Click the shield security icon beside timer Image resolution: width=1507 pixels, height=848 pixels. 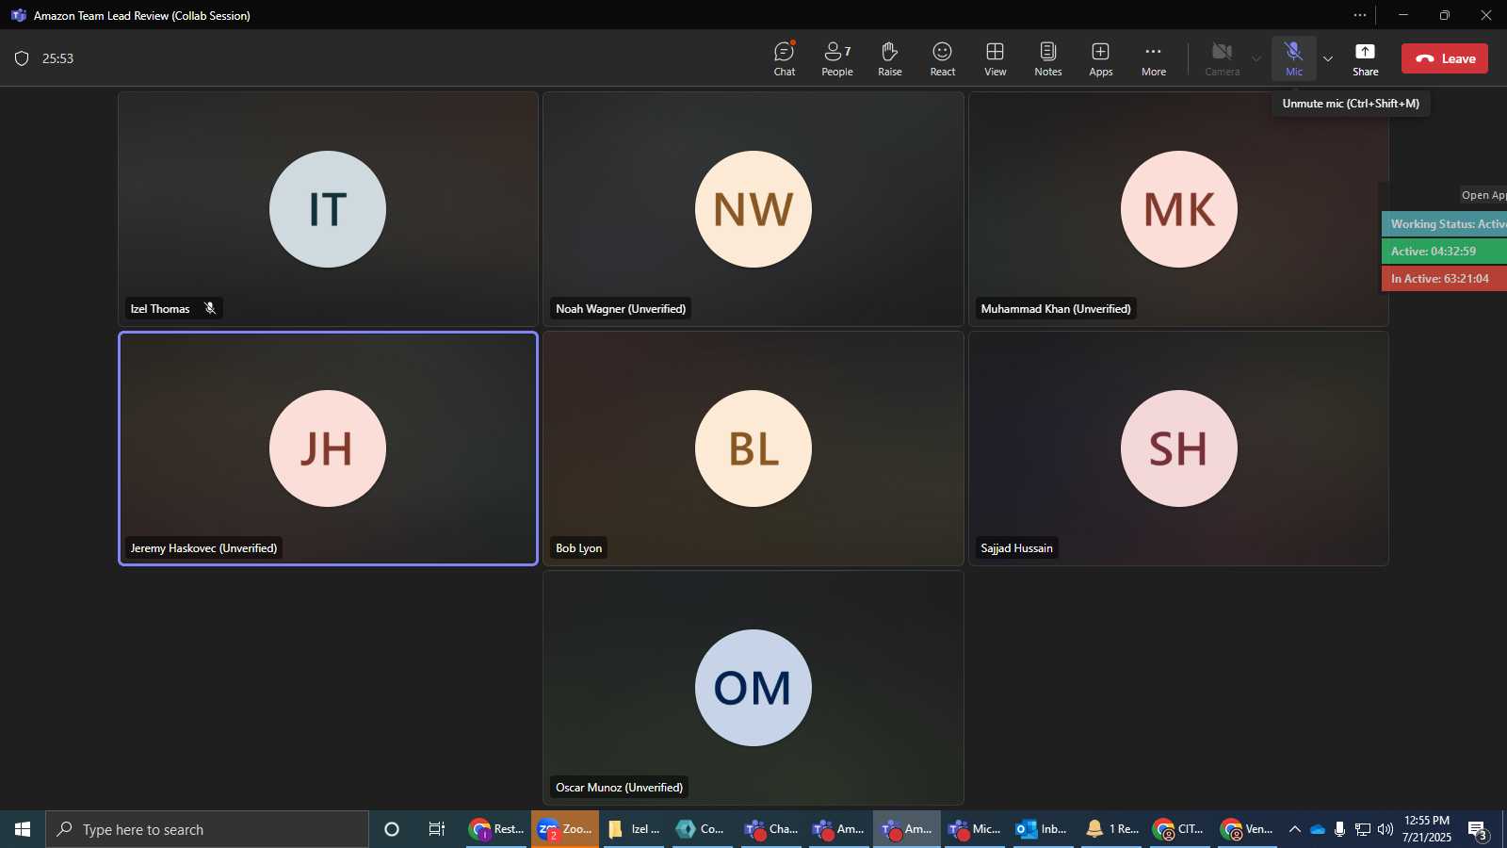click(22, 58)
